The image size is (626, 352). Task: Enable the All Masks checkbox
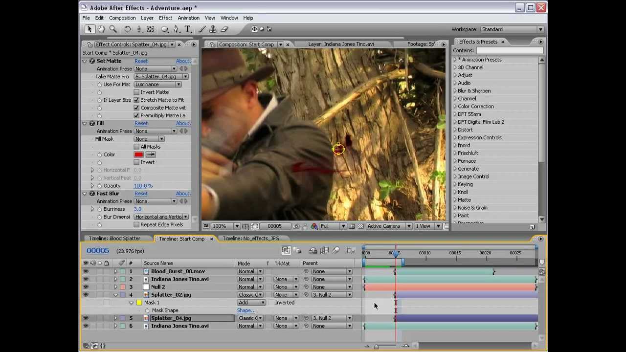(136, 147)
